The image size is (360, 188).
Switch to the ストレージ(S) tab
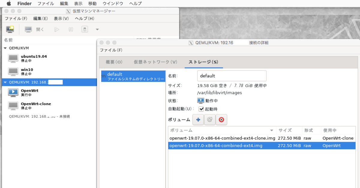203,62
